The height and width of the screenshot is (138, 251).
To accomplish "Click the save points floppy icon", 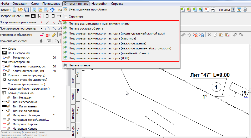I will [x=202, y=35].
